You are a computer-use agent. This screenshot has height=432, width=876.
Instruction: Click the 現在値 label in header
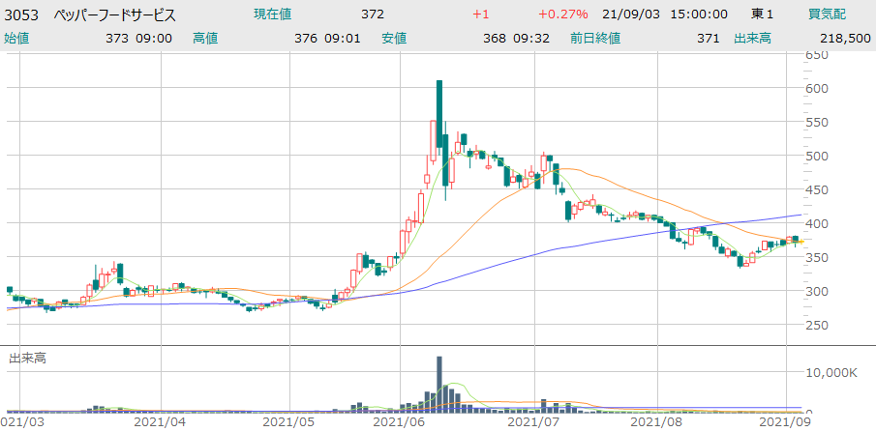(x=274, y=14)
